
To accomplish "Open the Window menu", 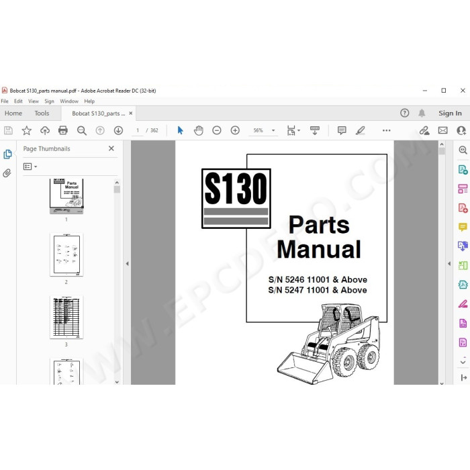I will pos(69,101).
